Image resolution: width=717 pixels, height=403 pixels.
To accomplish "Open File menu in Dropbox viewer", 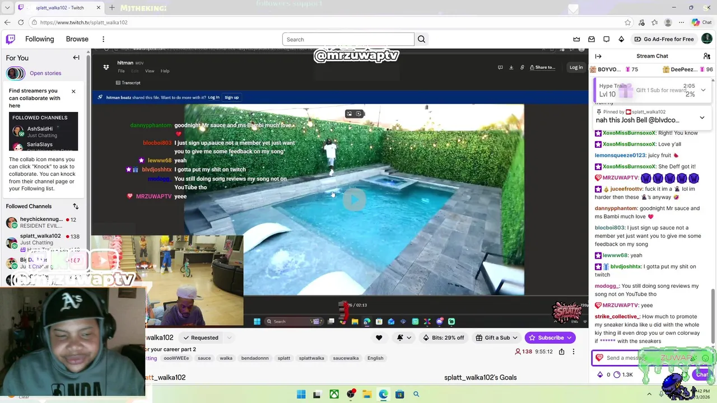I will [x=121, y=71].
